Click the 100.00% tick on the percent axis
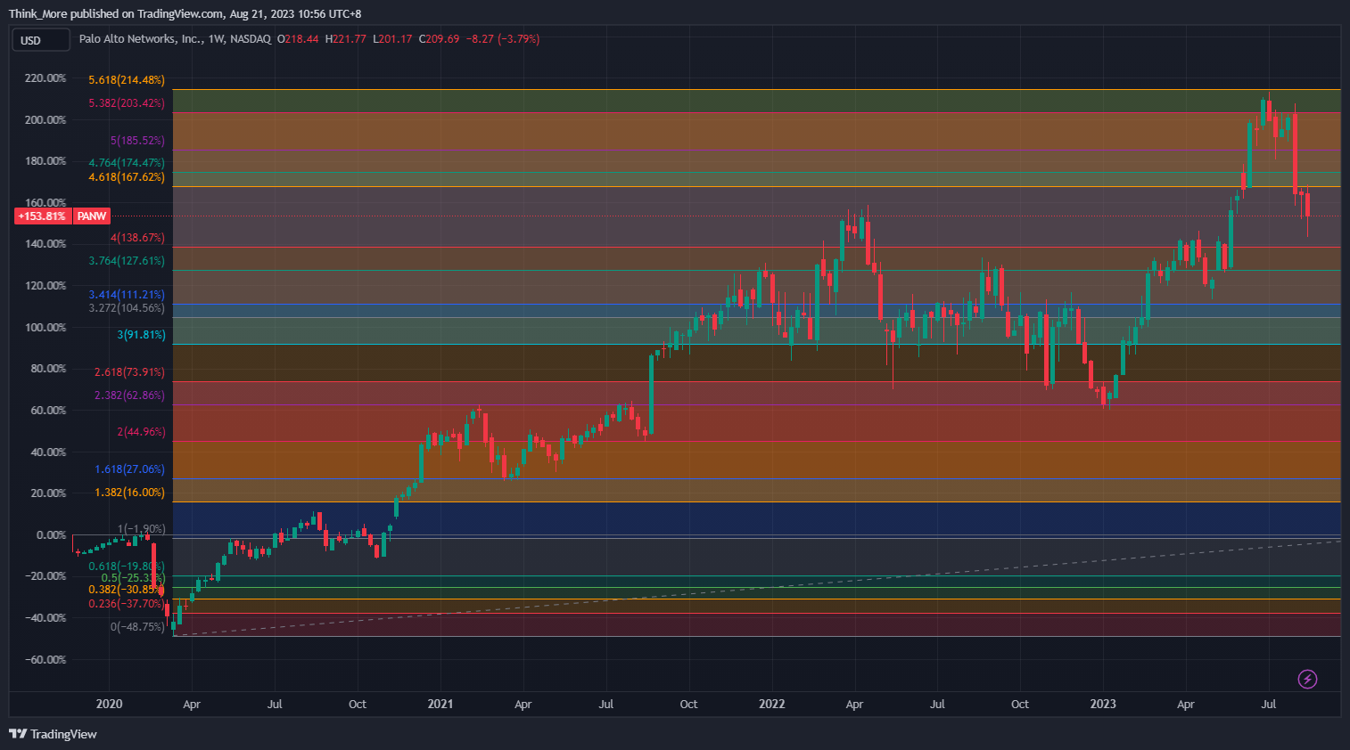 (x=45, y=328)
